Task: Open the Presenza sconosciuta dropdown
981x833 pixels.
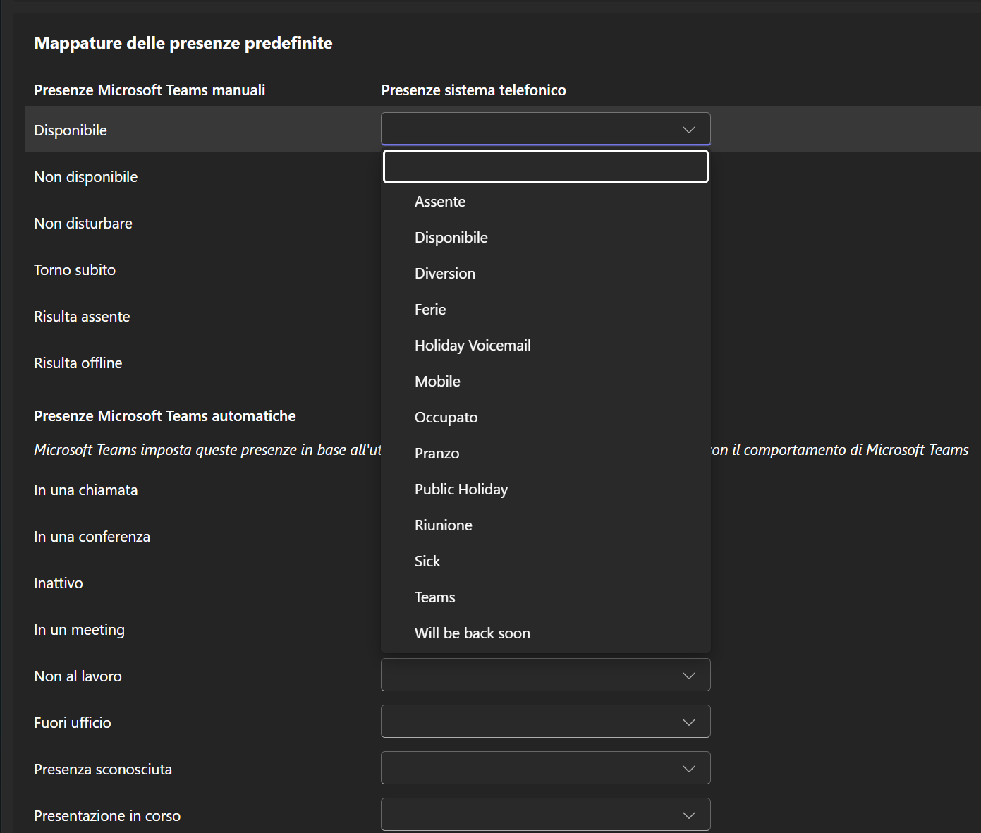Action: coord(545,768)
